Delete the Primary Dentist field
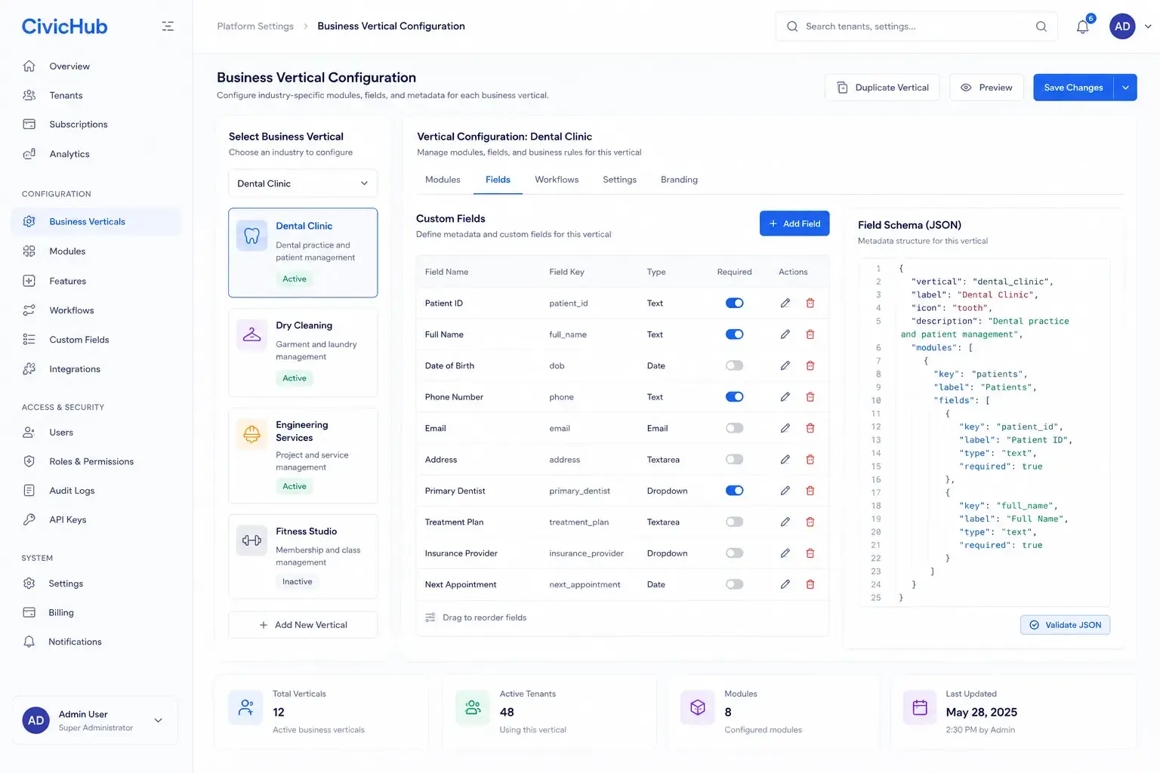Image resolution: width=1160 pixels, height=773 pixels. [x=810, y=491]
